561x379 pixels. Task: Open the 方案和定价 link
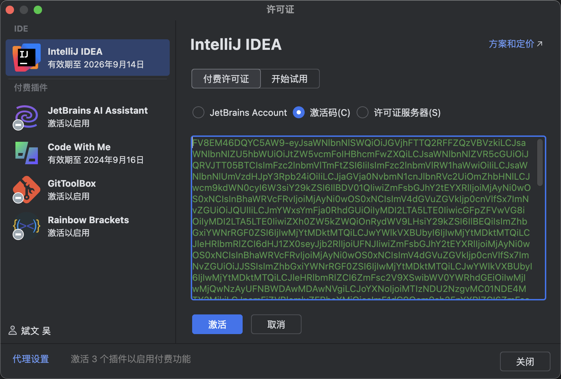click(x=512, y=44)
